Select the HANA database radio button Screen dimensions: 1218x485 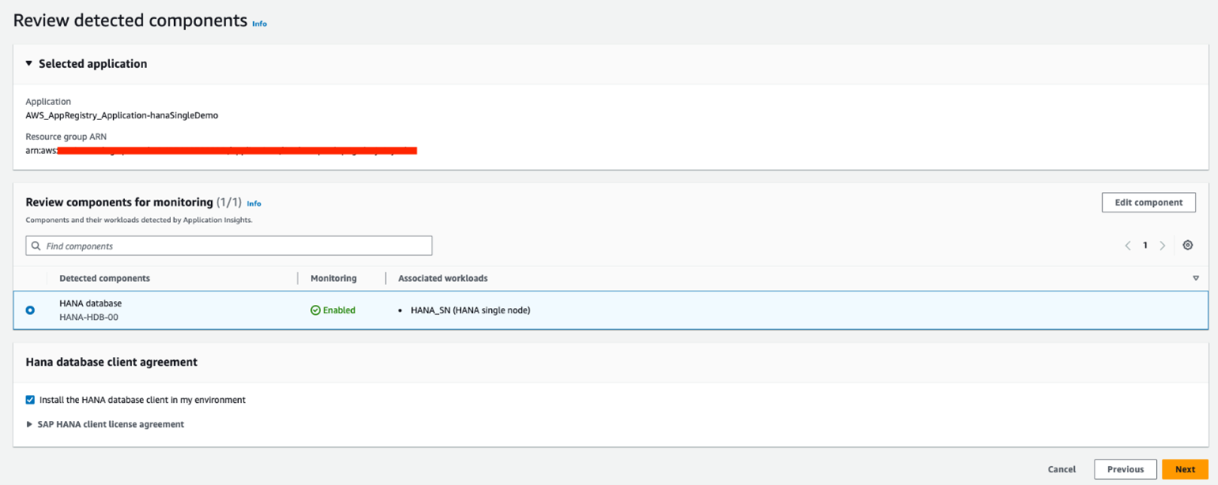click(x=30, y=310)
